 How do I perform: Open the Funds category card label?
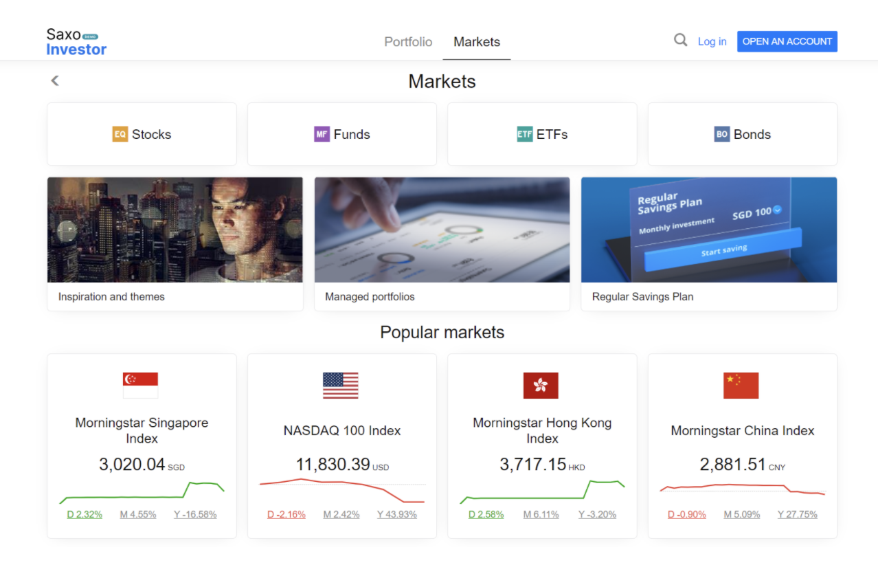tap(352, 134)
